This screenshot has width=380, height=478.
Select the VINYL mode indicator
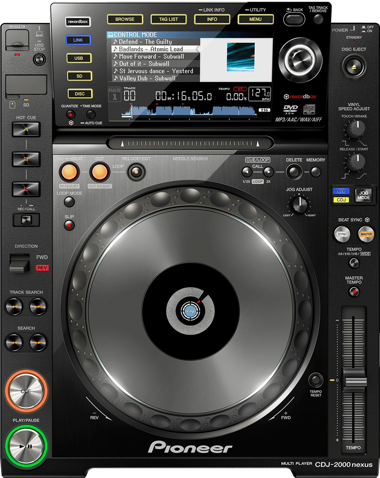coord(341,191)
